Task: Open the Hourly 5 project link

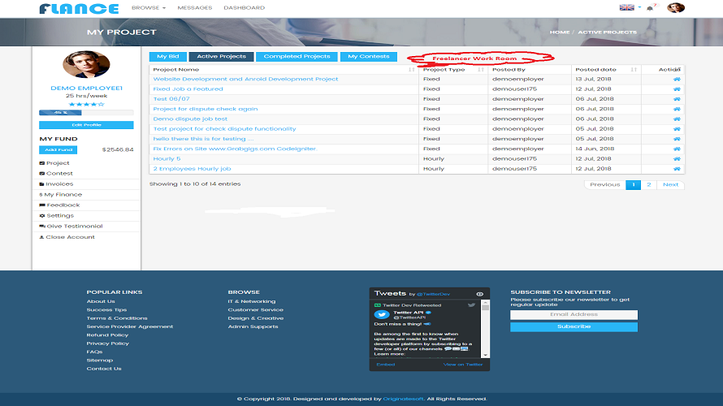Action: pos(167,159)
